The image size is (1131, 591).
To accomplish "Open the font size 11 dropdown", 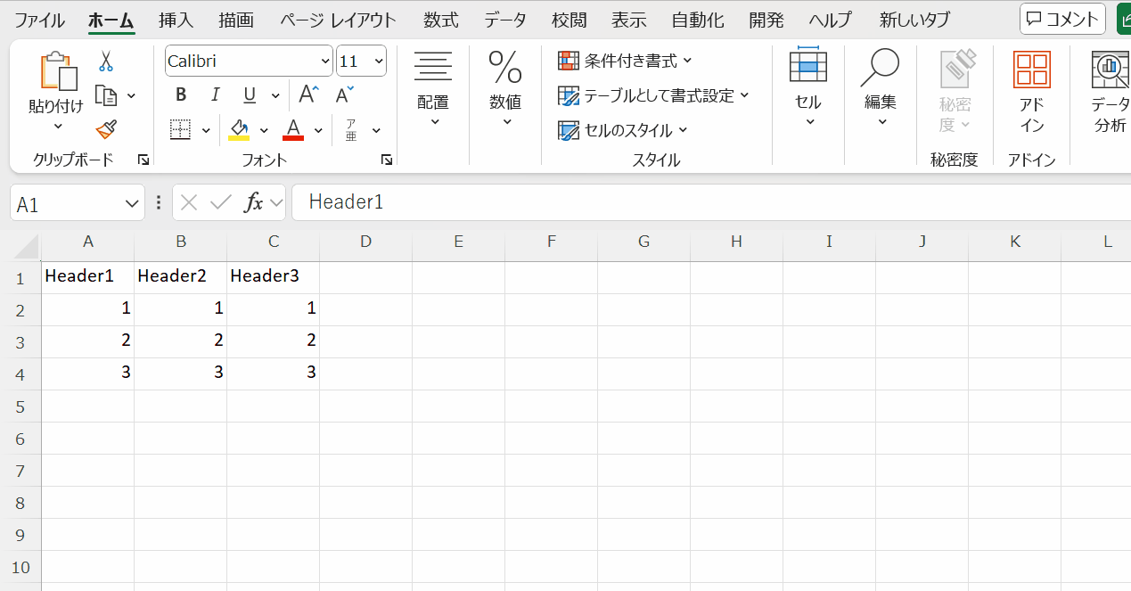I will point(379,62).
